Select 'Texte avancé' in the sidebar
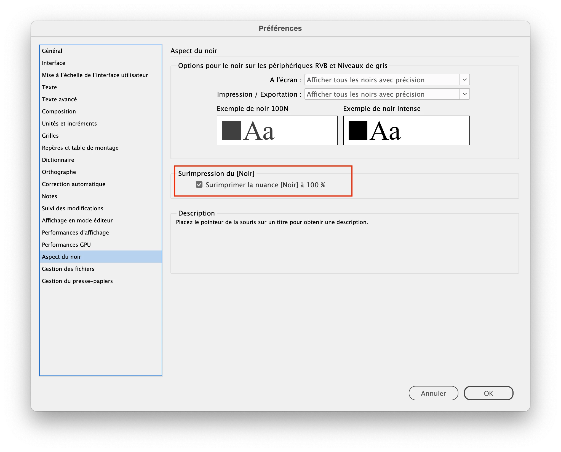 [59, 99]
